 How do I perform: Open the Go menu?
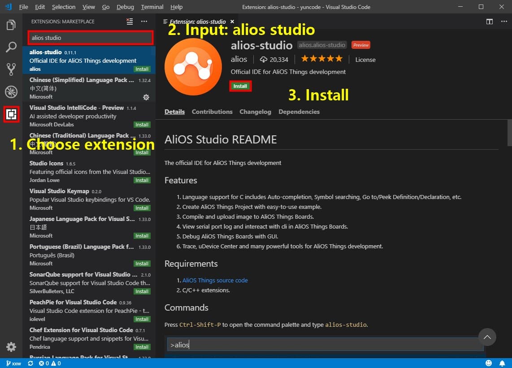click(106, 7)
